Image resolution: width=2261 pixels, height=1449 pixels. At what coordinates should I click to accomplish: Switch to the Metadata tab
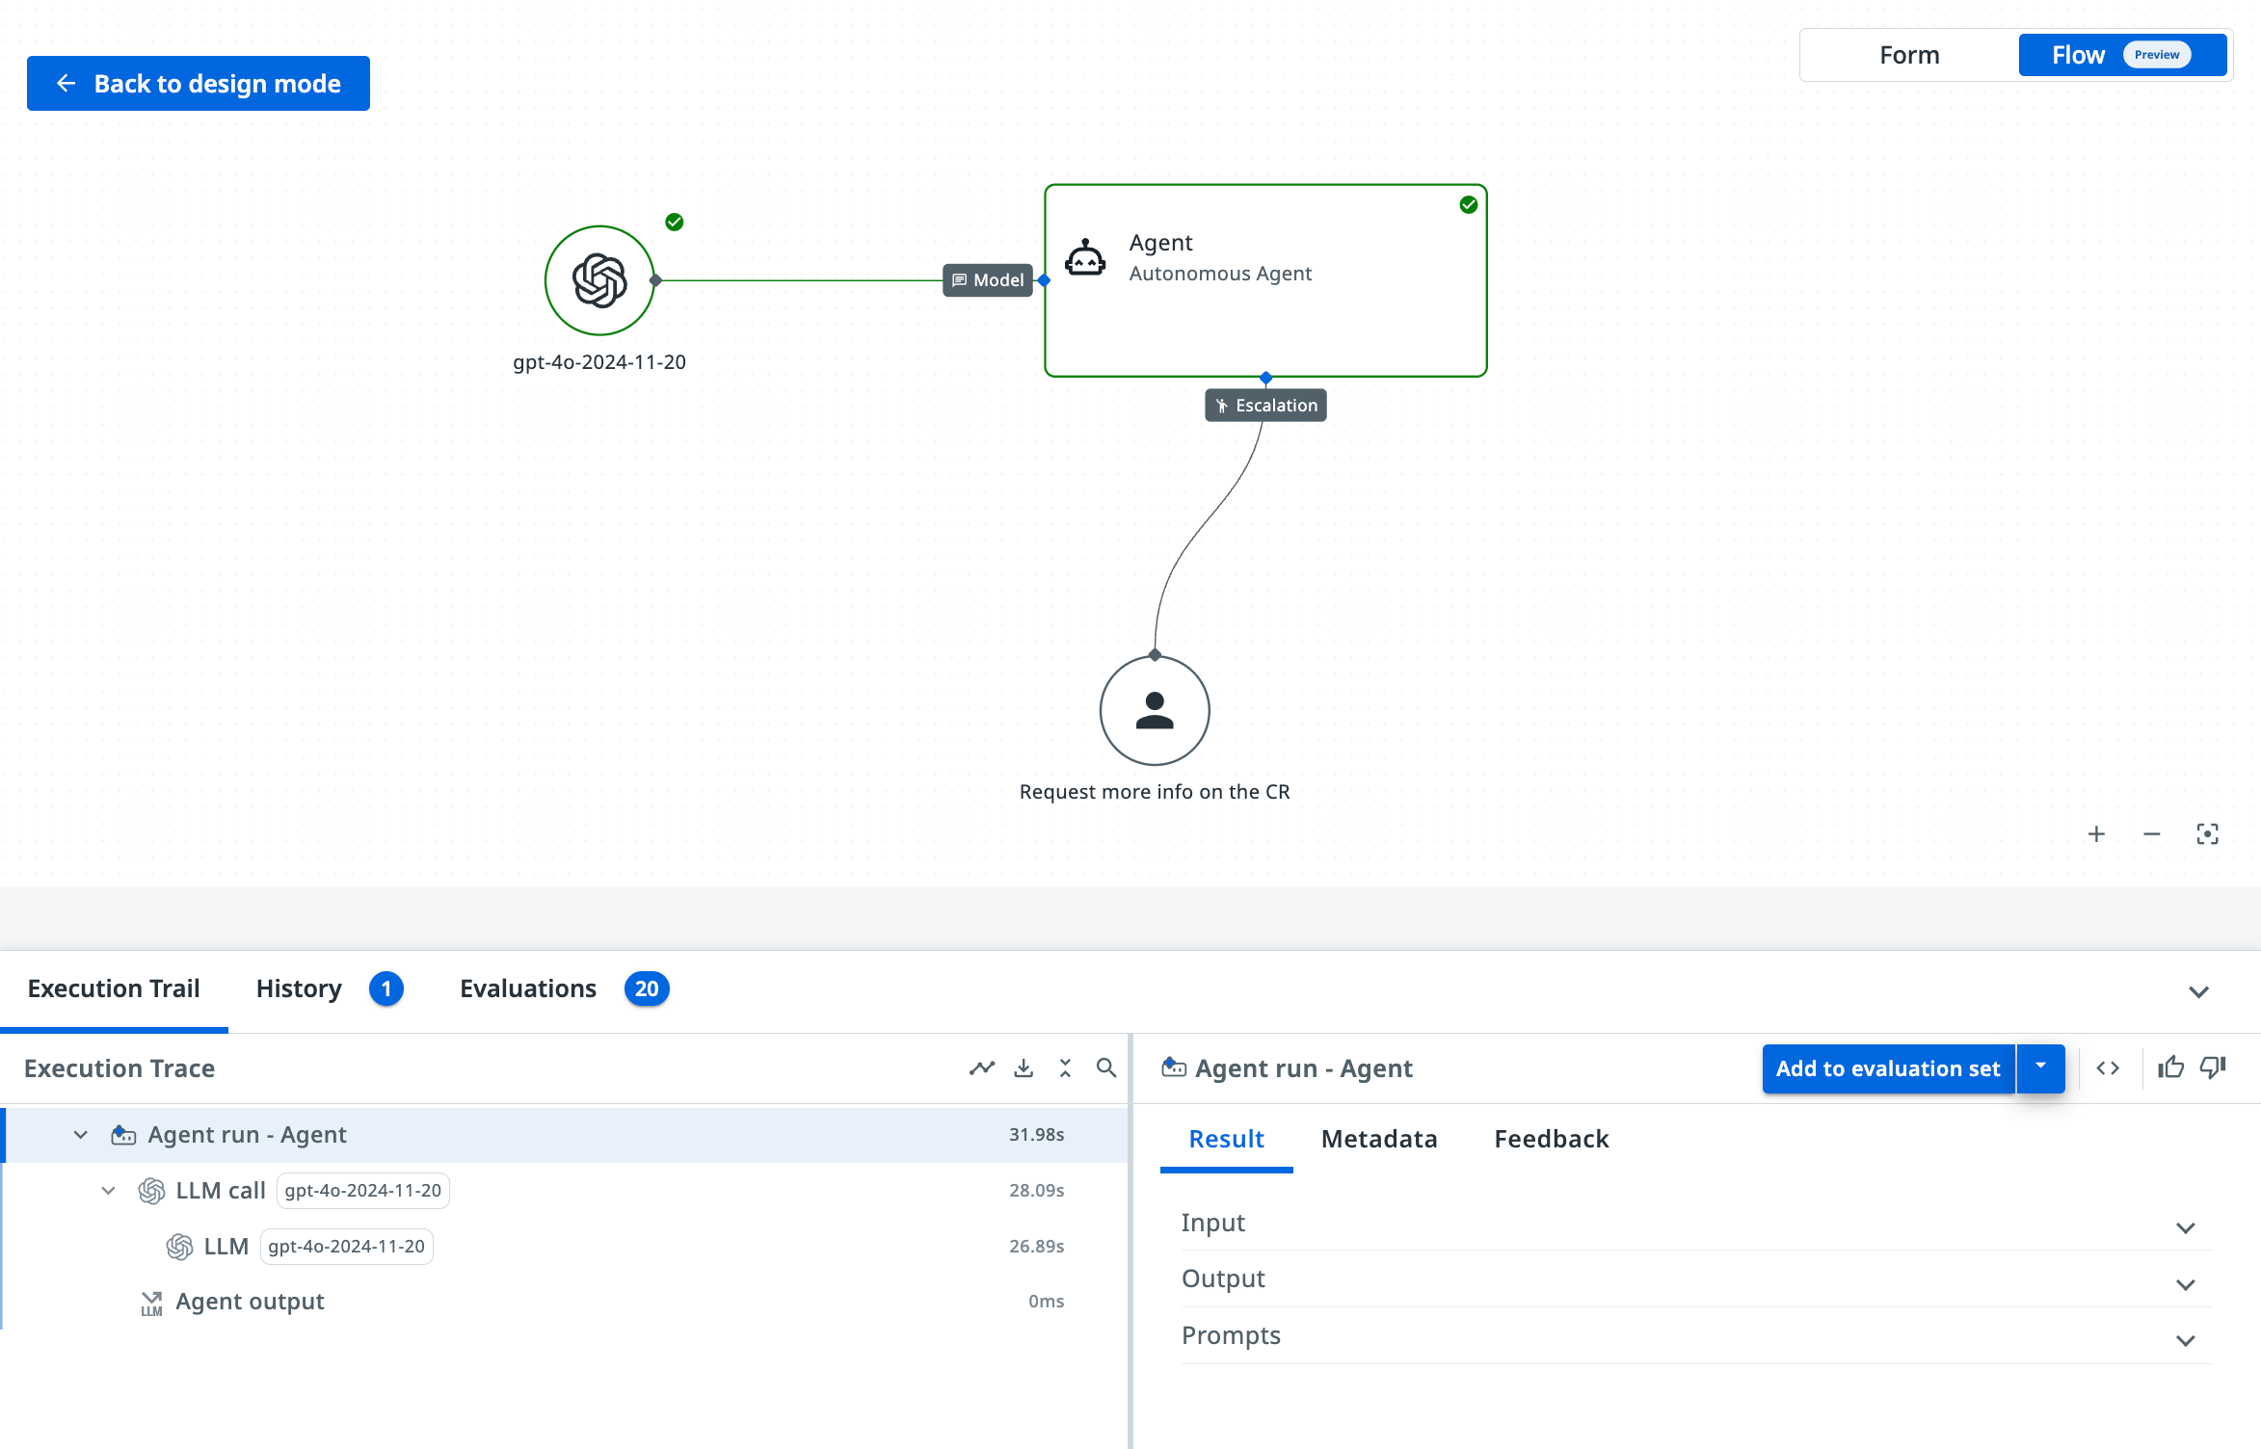coord(1378,1139)
